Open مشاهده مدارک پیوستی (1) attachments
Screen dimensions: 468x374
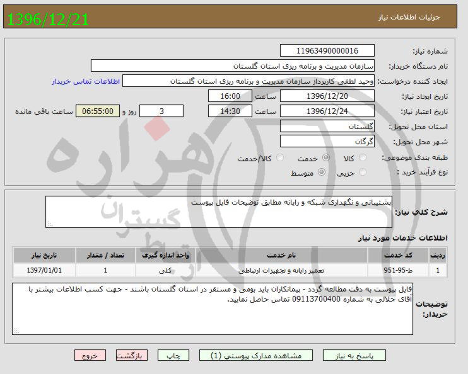pyautogui.click(x=256, y=356)
